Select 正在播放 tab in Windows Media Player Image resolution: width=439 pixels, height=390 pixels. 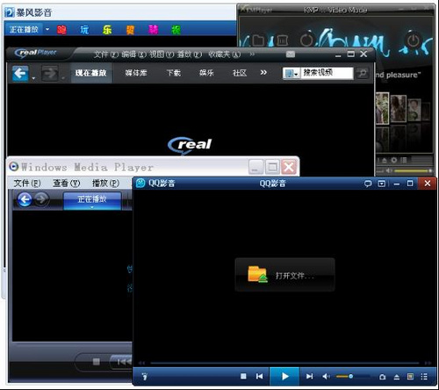(92, 200)
